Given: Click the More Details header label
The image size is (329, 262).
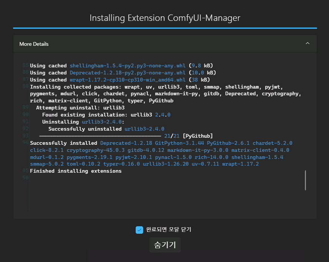Looking at the screenshot, I should 34,44.
